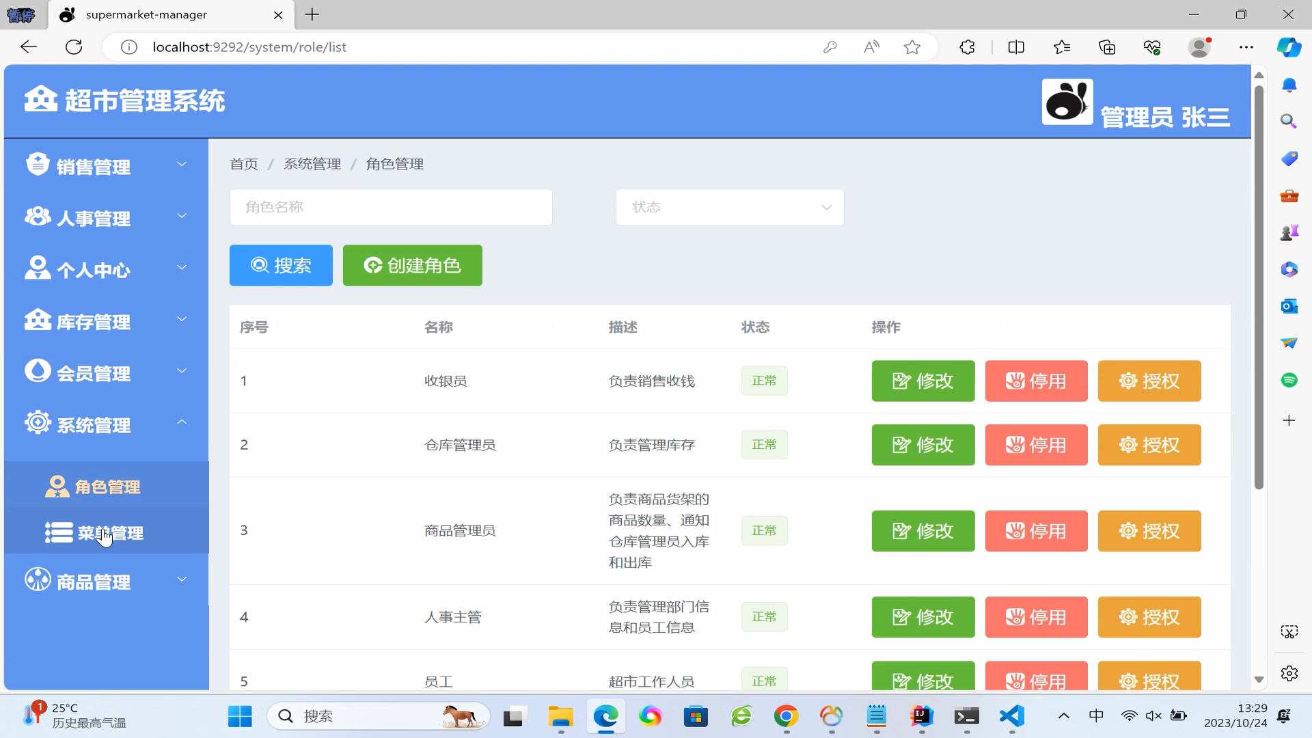
Task: Disable the 人事主管 role via 停用
Action: point(1036,617)
